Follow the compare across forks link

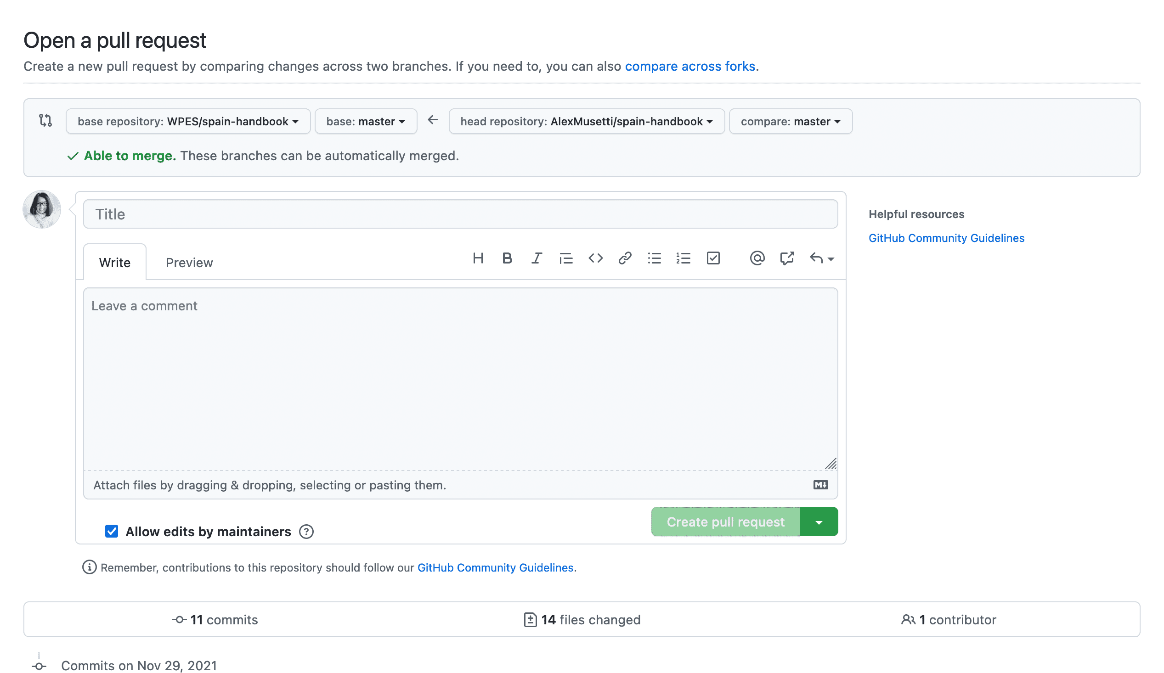point(689,67)
